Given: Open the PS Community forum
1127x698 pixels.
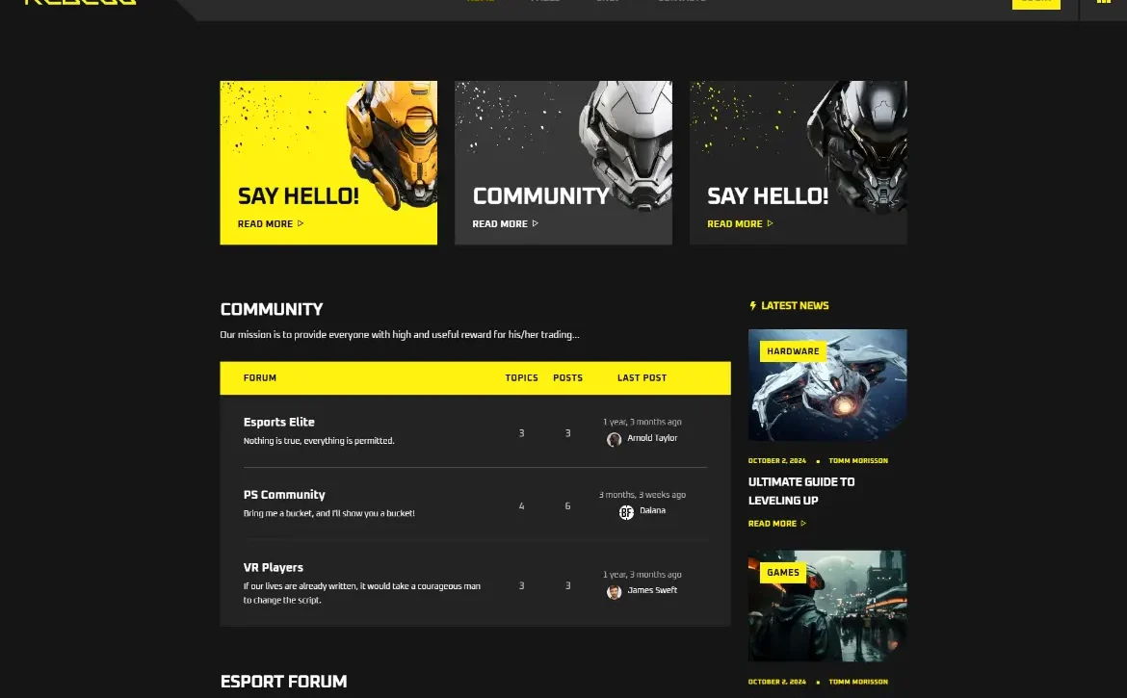Looking at the screenshot, I should pyautogui.click(x=284, y=495).
